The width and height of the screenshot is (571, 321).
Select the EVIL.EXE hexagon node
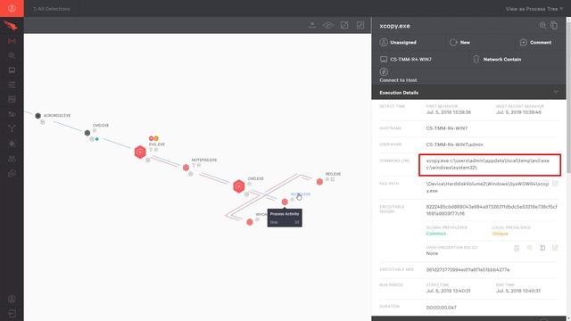click(x=140, y=152)
